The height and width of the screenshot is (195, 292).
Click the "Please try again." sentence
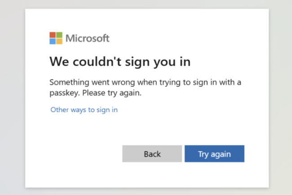[117, 94]
